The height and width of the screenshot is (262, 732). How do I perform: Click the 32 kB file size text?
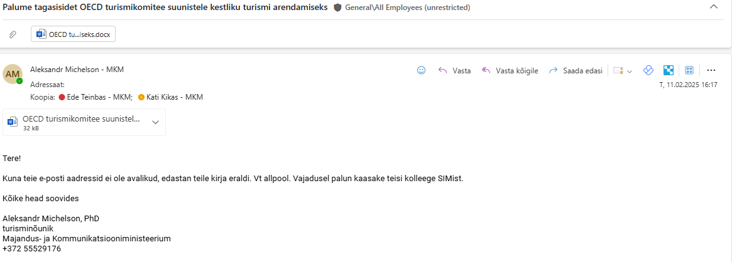tap(31, 128)
